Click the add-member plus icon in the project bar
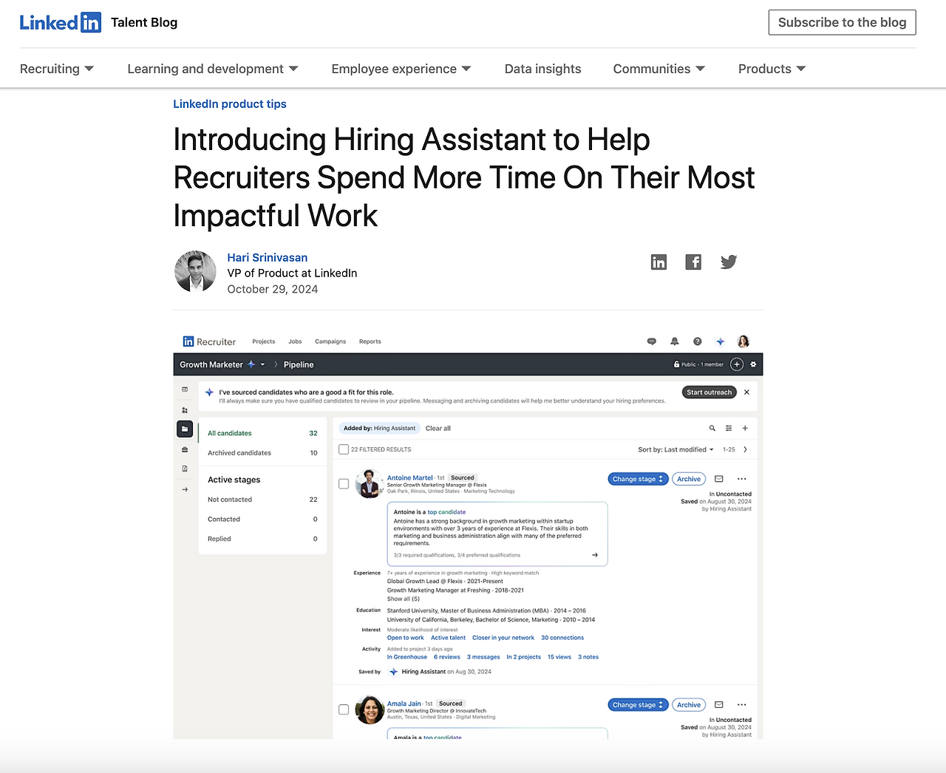The image size is (946, 773). pyautogui.click(x=737, y=364)
